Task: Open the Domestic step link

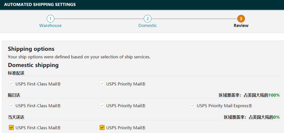Action: [147, 25]
